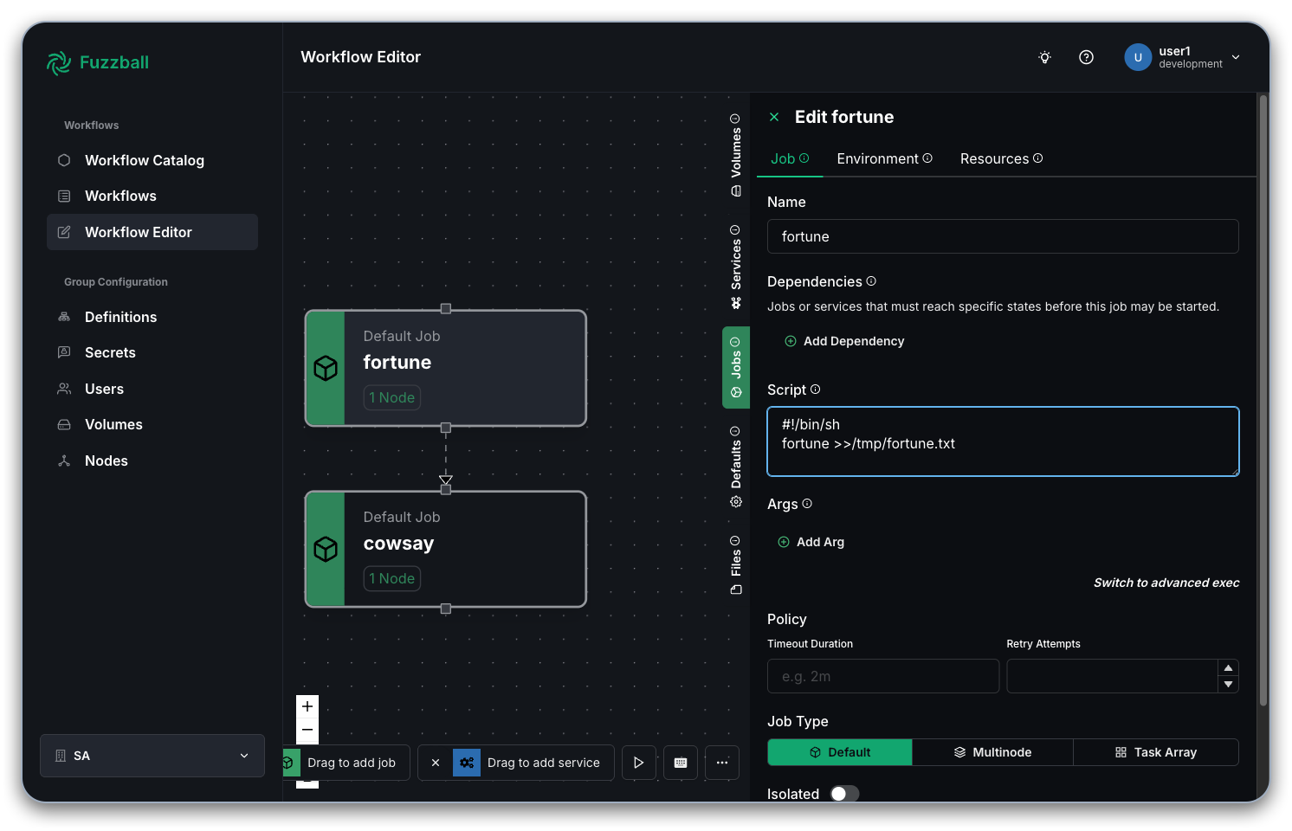Click the blue gears add-service icon
This screenshot has height=831, width=1292.
pyautogui.click(x=467, y=763)
